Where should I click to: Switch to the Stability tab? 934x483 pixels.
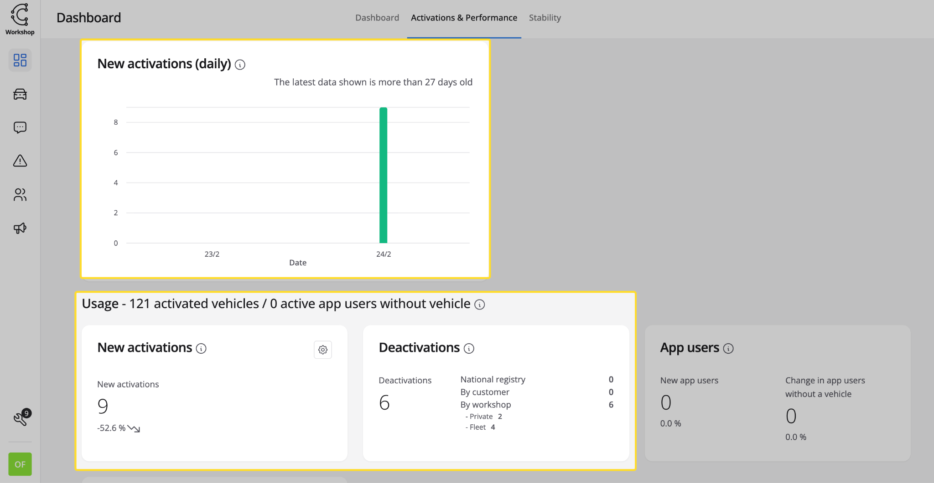tap(545, 18)
